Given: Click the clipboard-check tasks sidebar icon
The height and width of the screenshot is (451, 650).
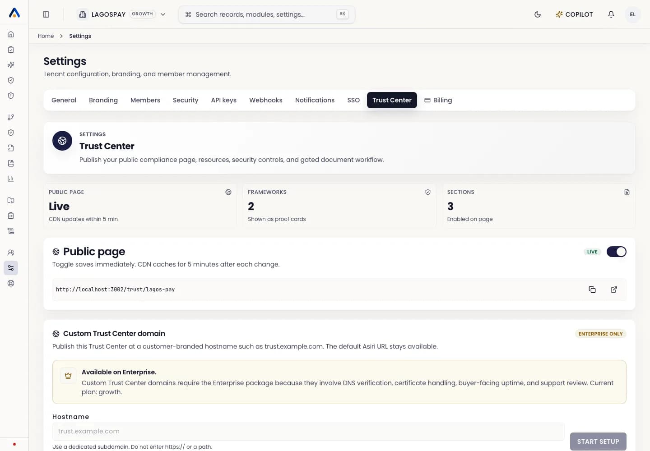Looking at the screenshot, I should (11, 50).
